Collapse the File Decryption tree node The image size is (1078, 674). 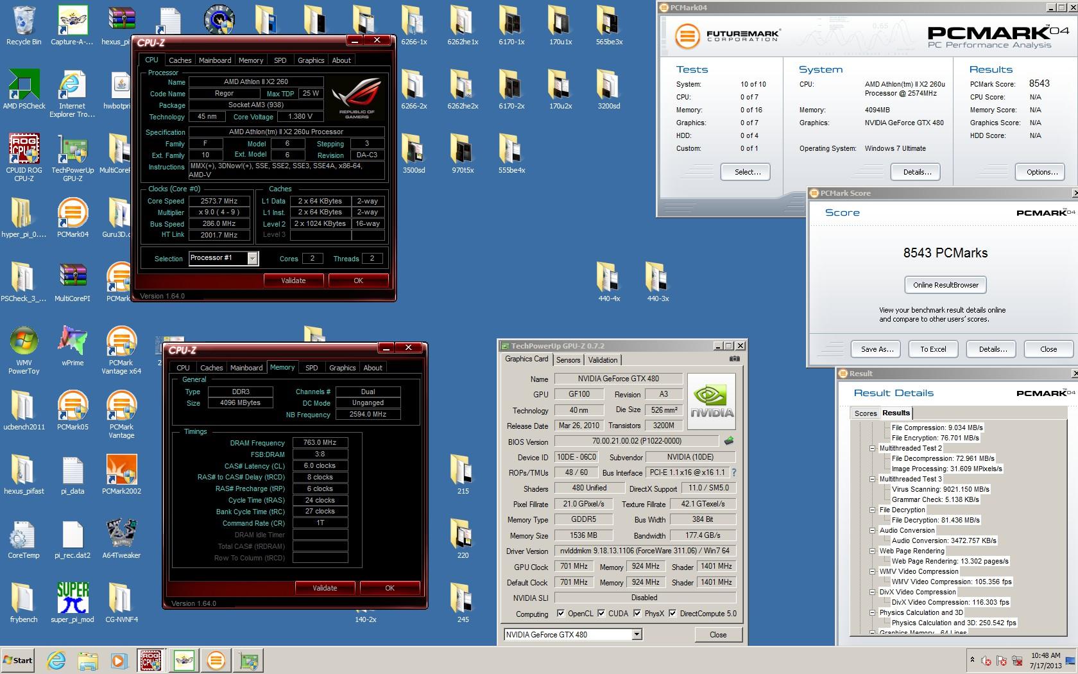click(x=873, y=510)
